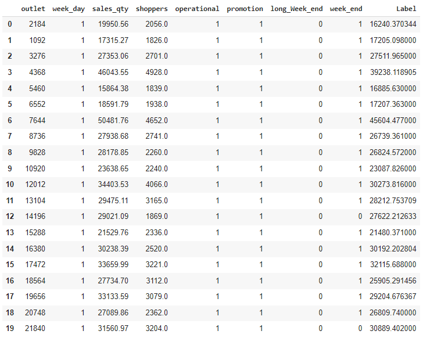The width and height of the screenshot is (423, 338).
Task: Click Label value 26809.740000
Action: [x=393, y=312]
